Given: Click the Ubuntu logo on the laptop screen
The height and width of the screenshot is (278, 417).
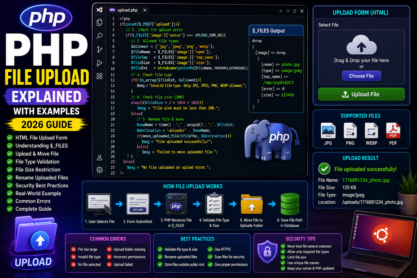Looking at the screenshot, I should point(382,234).
